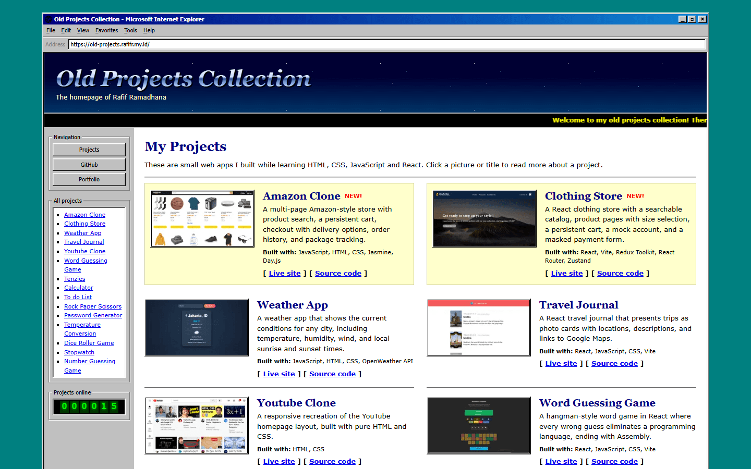Screen dimensions: 751x469
Task: Open Weather App link in All projects list
Action: click(x=82, y=233)
